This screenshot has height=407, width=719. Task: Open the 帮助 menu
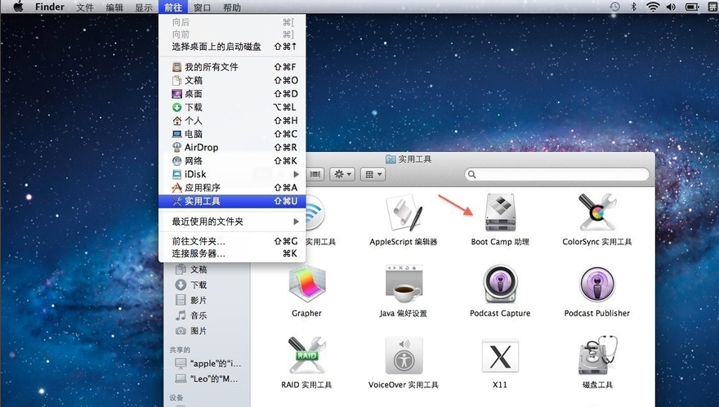231,7
